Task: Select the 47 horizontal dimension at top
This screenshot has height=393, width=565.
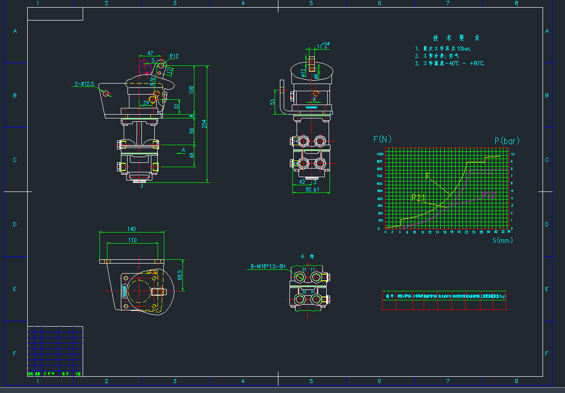Action: [150, 53]
